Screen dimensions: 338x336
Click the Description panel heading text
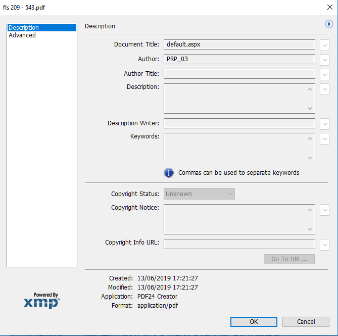tap(100, 26)
